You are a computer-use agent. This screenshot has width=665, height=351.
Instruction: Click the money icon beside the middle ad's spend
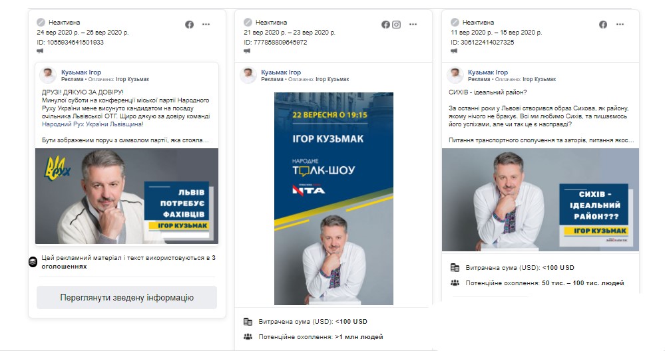point(248,322)
